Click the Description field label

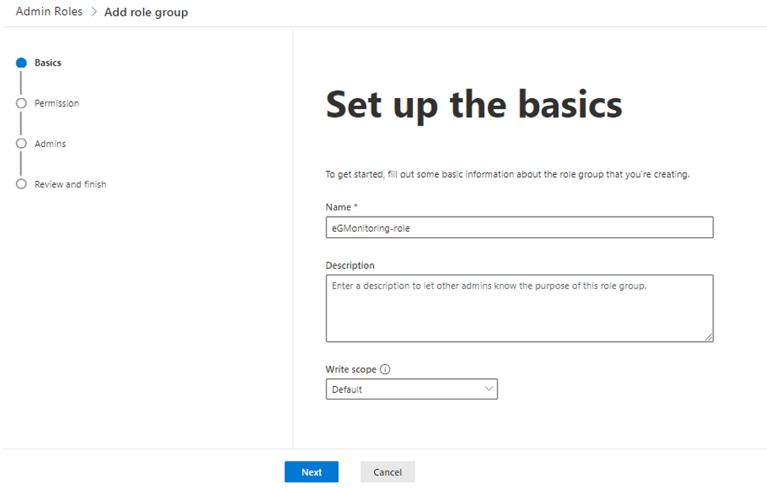pos(350,265)
